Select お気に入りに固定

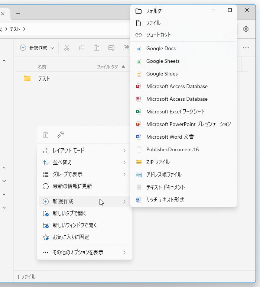click(x=84, y=237)
